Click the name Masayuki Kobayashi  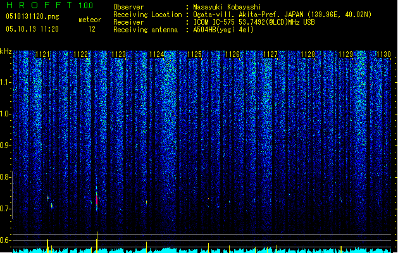coord(227,7)
